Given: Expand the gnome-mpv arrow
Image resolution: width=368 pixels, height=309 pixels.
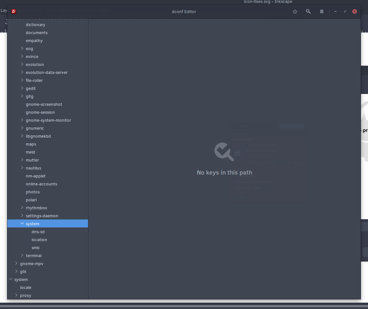Looking at the screenshot, I should (x=16, y=263).
